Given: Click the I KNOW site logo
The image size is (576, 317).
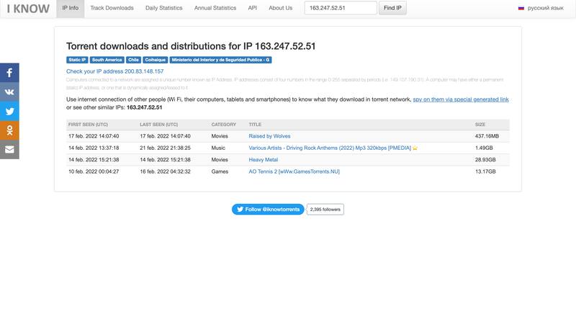Looking at the screenshot, I should coord(24,9).
